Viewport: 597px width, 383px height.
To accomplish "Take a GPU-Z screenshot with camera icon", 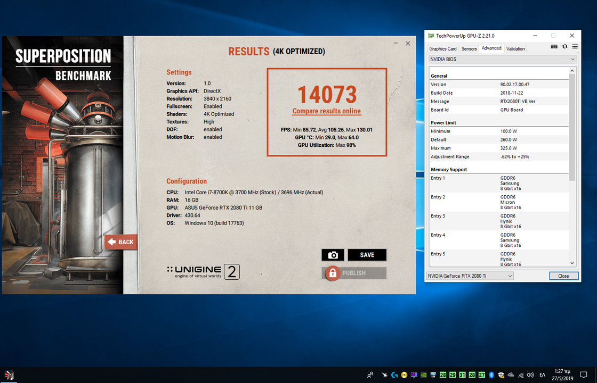I will (x=554, y=46).
